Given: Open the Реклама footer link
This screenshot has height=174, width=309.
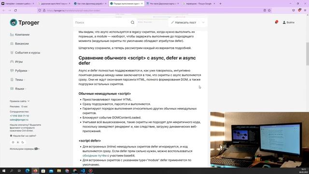Looking at the screenshot, I should [x=14, y=106].
